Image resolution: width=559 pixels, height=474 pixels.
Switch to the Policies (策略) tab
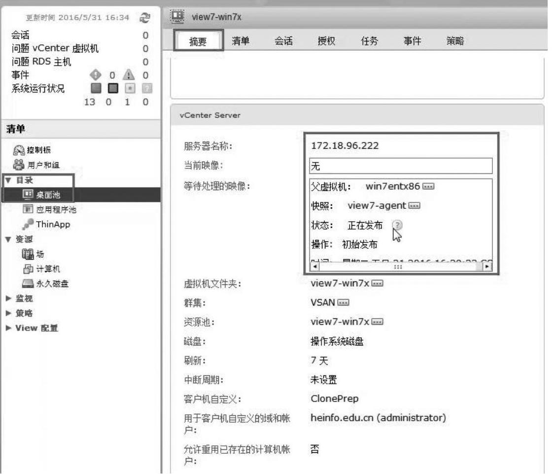click(x=455, y=41)
